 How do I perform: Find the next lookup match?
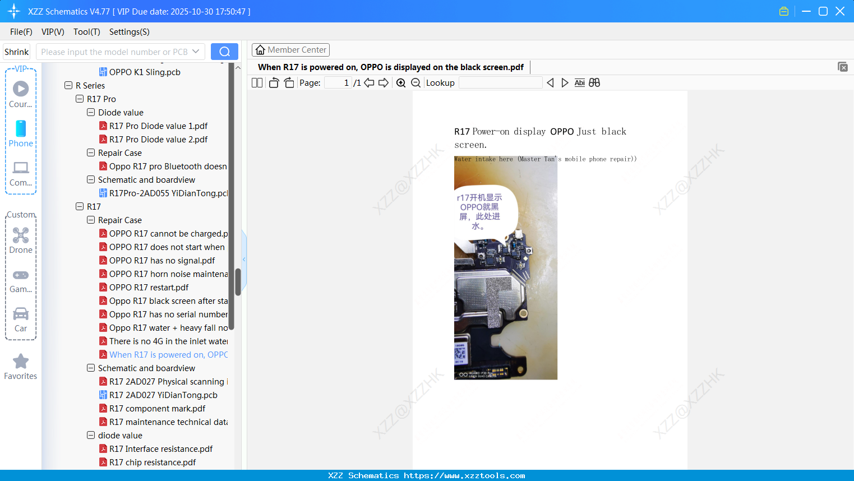(565, 83)
